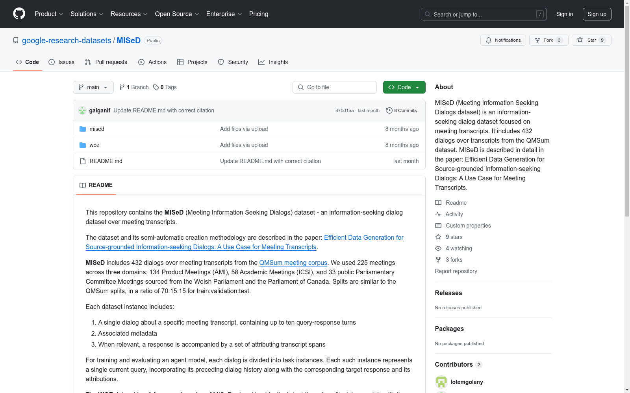Image resolution: width=630 pixels, height=393 pixels.
Task: Click the README book icon heading
Action: [x=83, y=185]
